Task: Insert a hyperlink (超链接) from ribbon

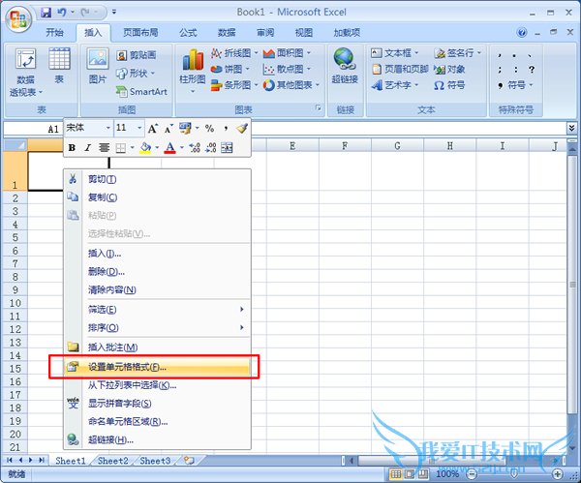Action: click(x=345, y=66)
